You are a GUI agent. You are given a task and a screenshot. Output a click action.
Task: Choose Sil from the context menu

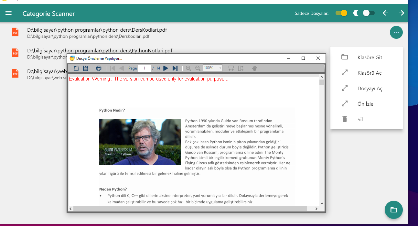(367, 119)
